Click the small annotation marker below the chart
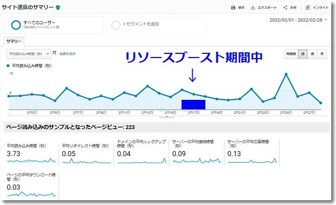This screenshot has height=205, width=336. pyautogui.click(x=161, y=109)
